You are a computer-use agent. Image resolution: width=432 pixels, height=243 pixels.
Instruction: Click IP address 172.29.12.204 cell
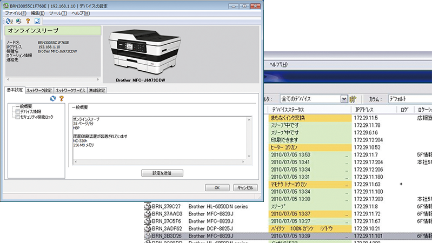point(368,140)
